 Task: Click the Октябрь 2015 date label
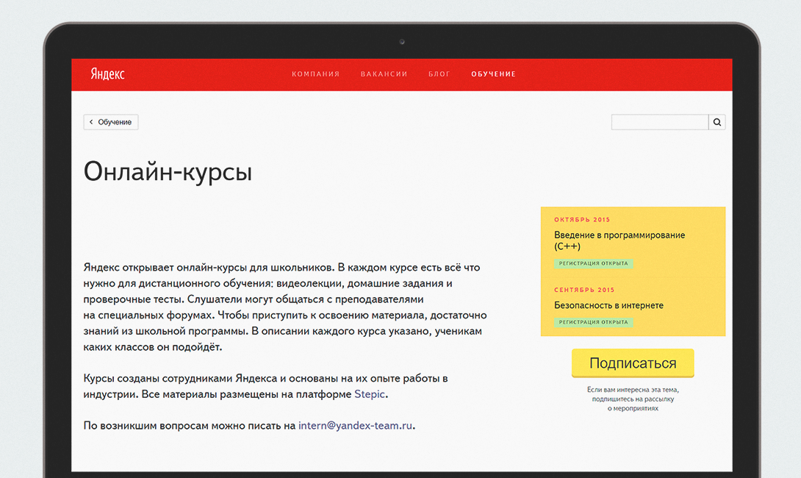582,220
